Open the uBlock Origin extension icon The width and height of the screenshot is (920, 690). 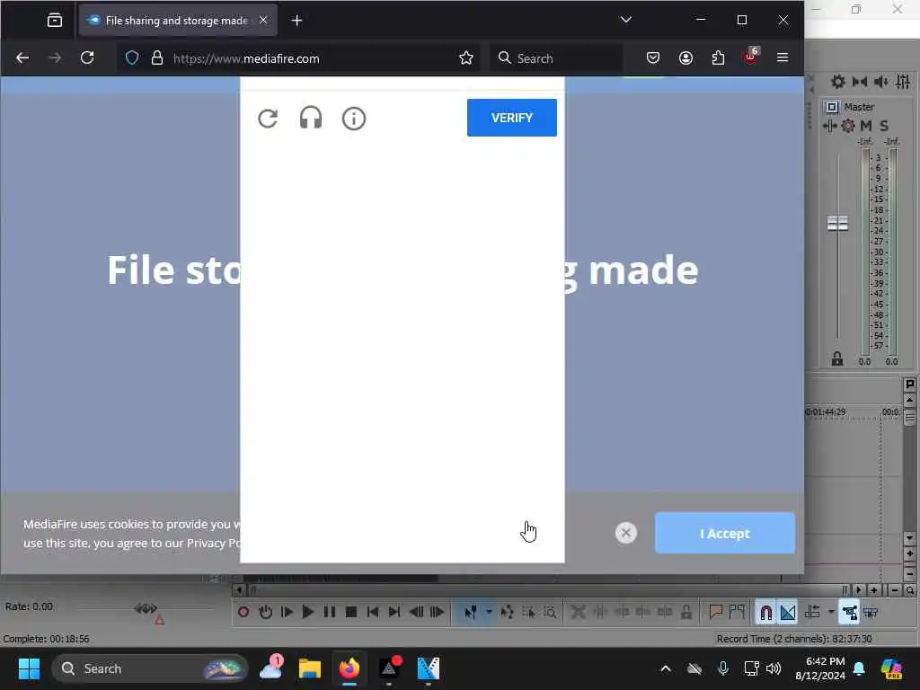pyautogui.click(x=751, y=57)
